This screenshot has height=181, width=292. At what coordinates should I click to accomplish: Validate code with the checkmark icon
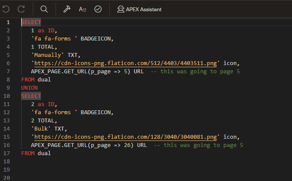[98, 9]
